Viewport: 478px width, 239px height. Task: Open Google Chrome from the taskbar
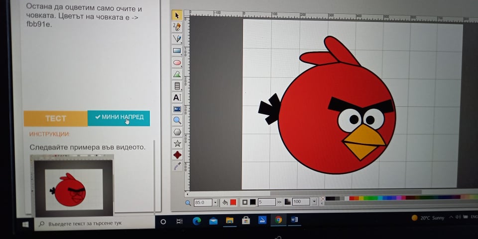pos(278,220)
